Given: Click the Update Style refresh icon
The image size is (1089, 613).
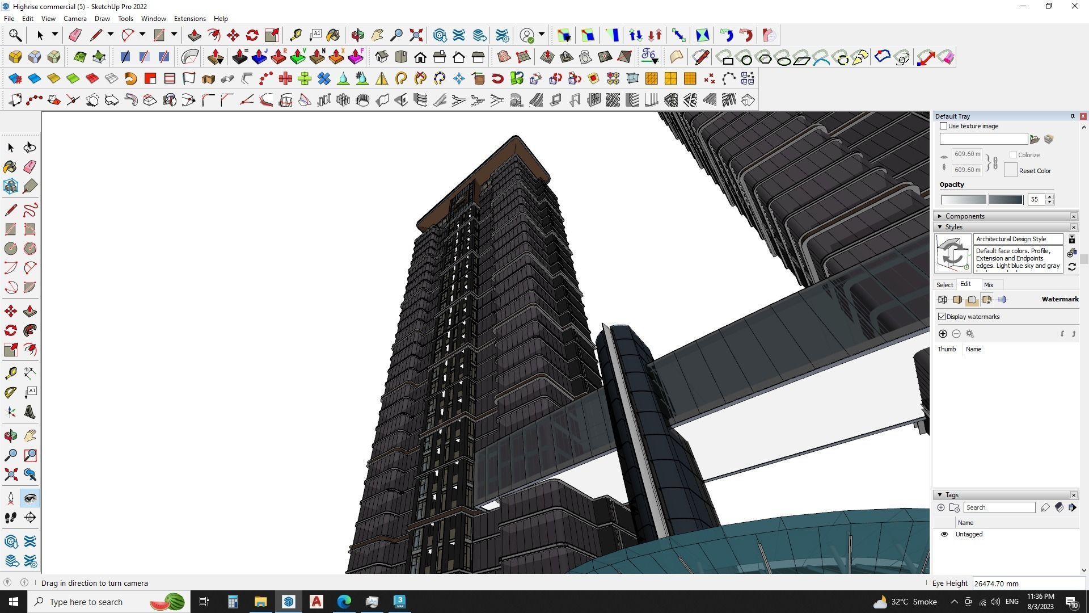Looking at the screenshot, I should [x=1072, y=267].
